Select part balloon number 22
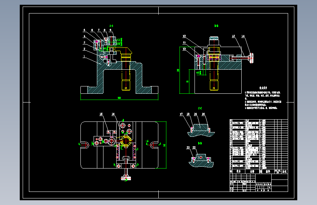317x205 pixels. click(194, 147)
